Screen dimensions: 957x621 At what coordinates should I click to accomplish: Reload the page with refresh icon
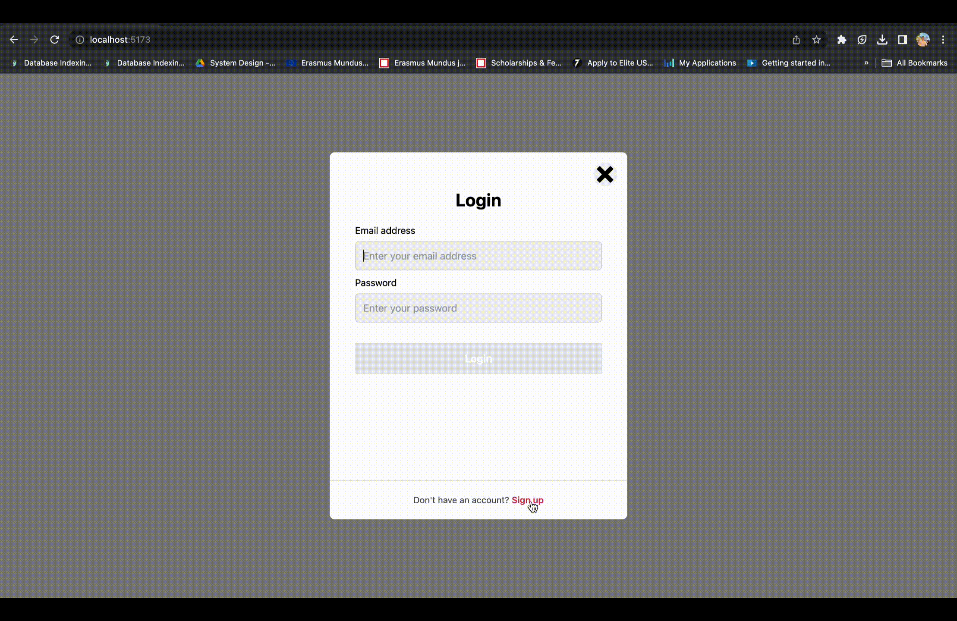[54, 40]
